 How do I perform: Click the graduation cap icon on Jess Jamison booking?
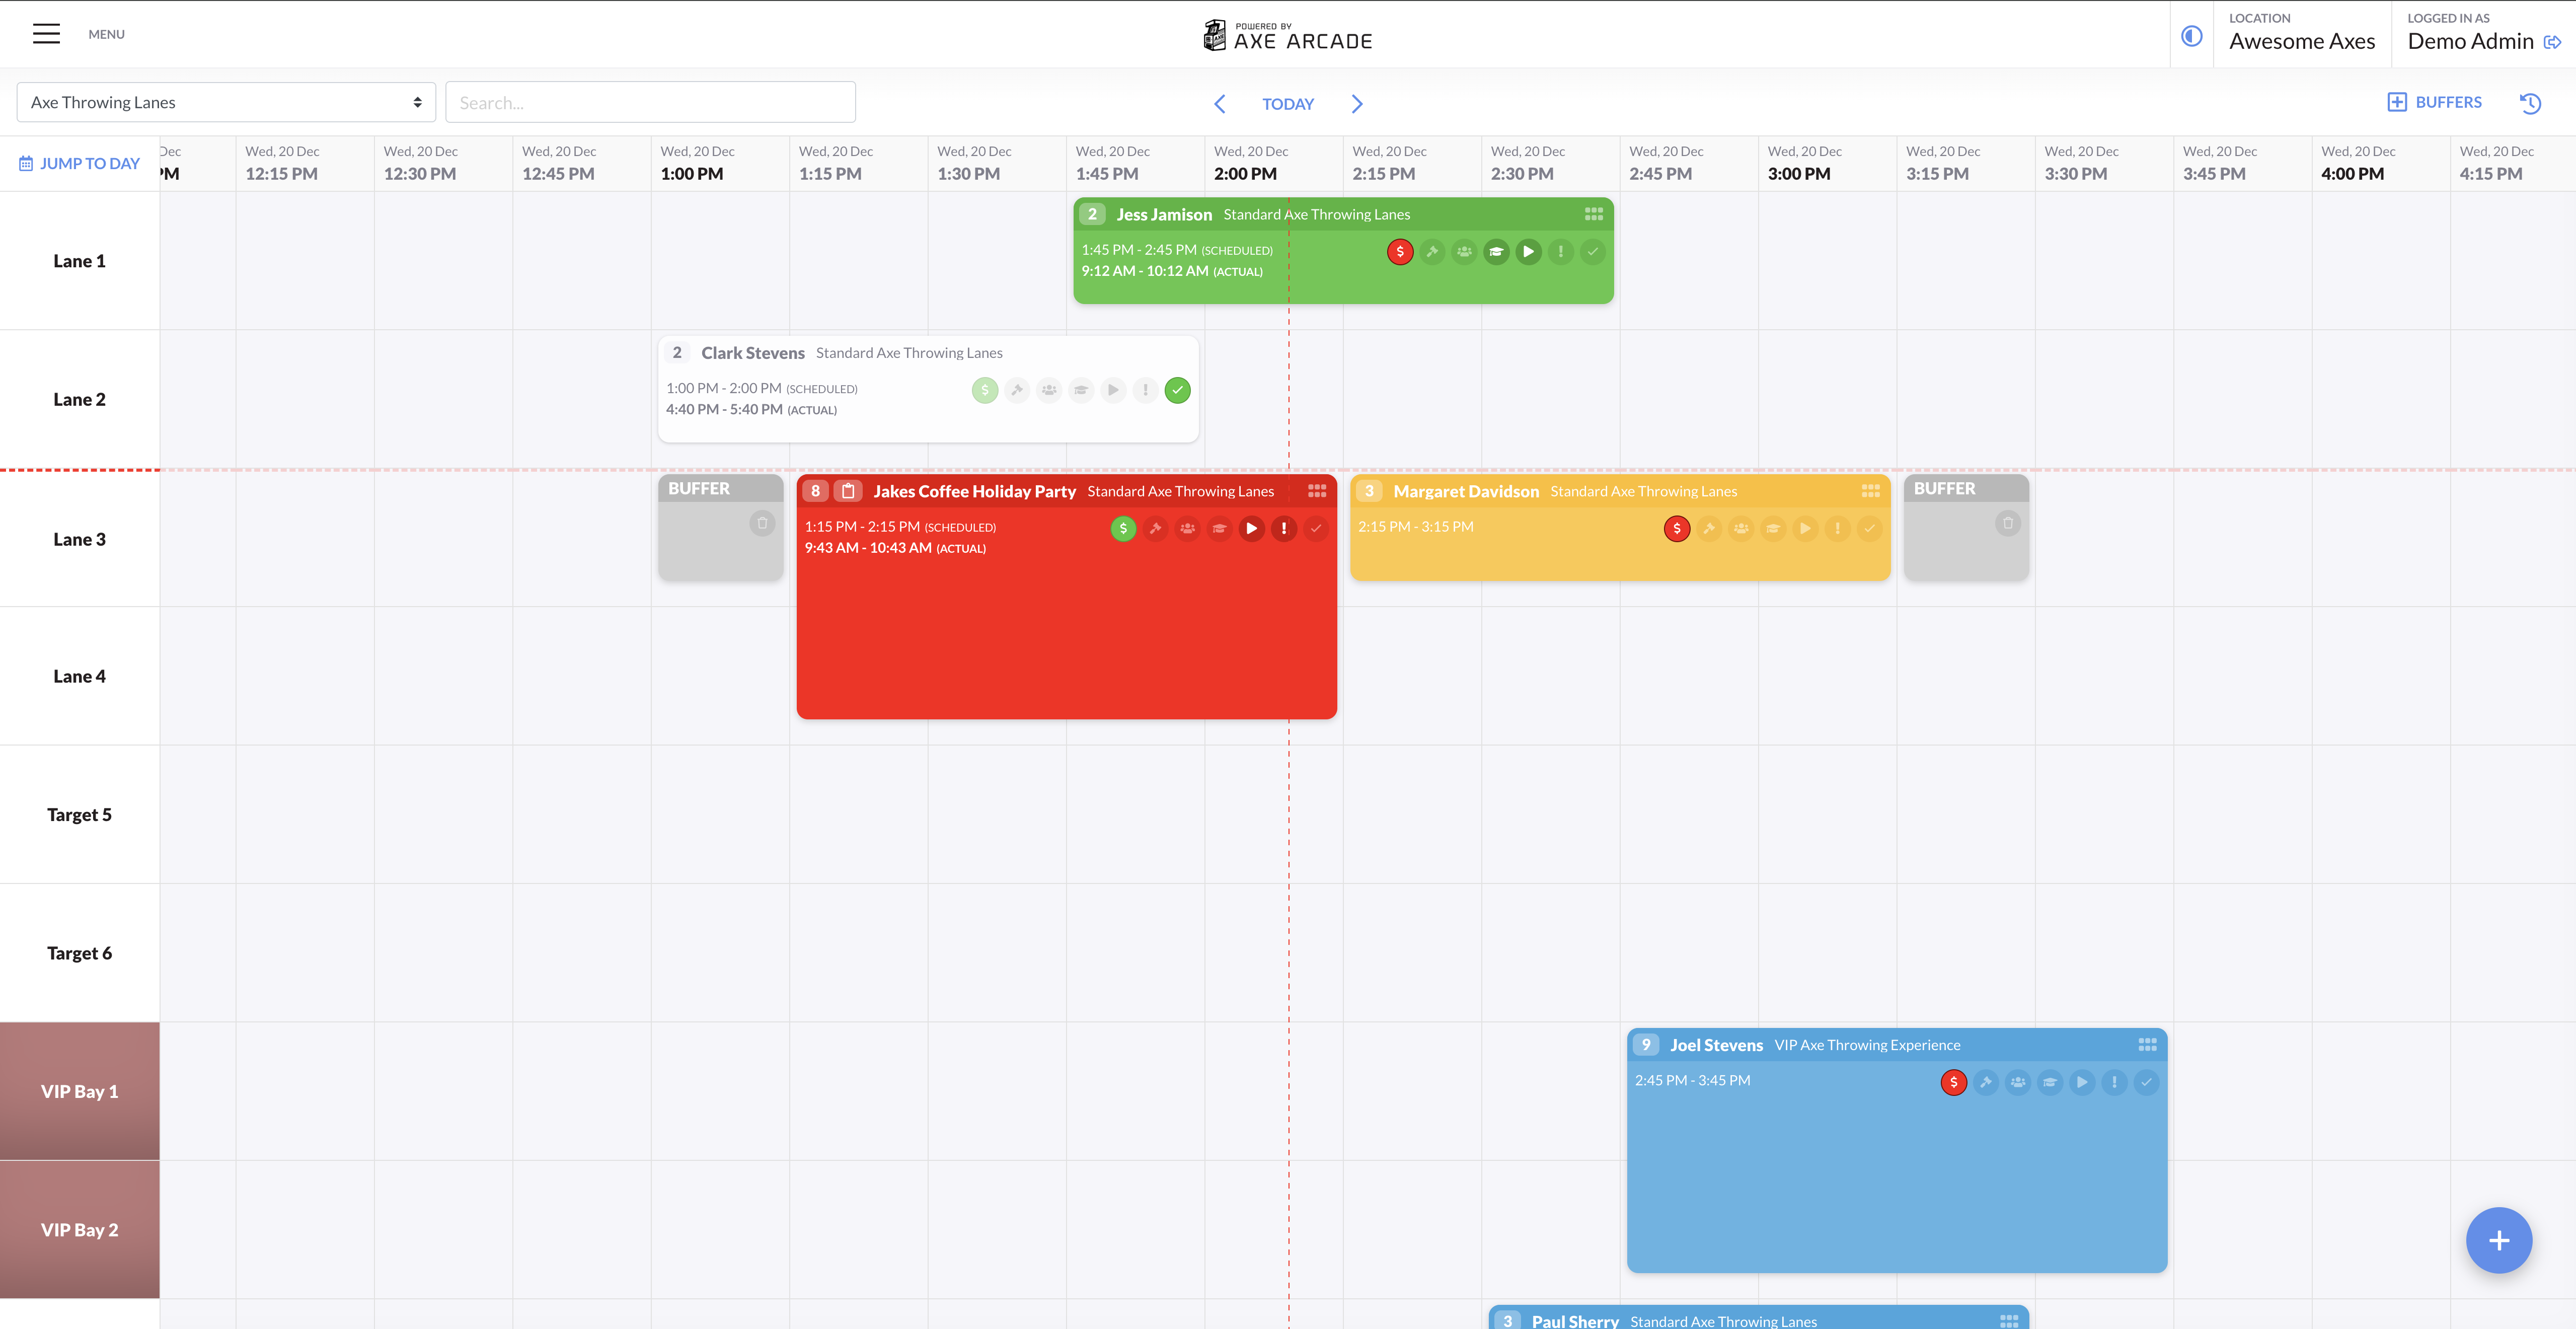pos(1496,252)
